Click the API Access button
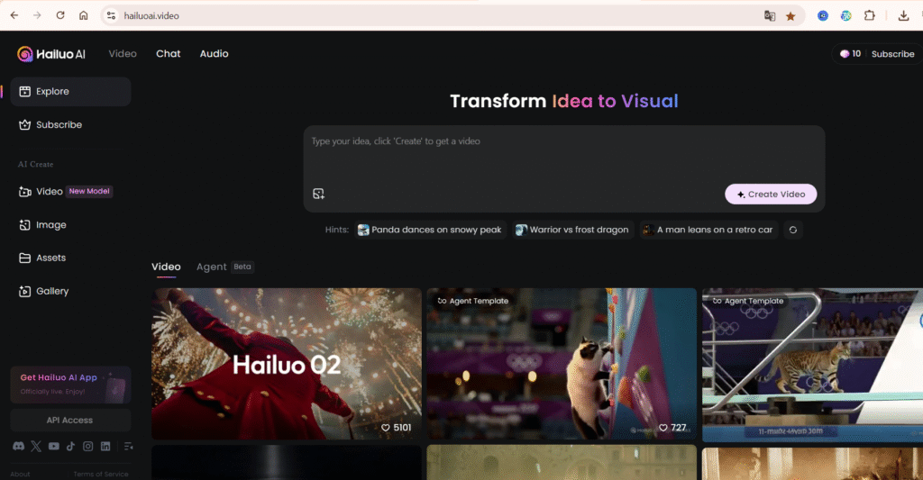 coord(70,420)
